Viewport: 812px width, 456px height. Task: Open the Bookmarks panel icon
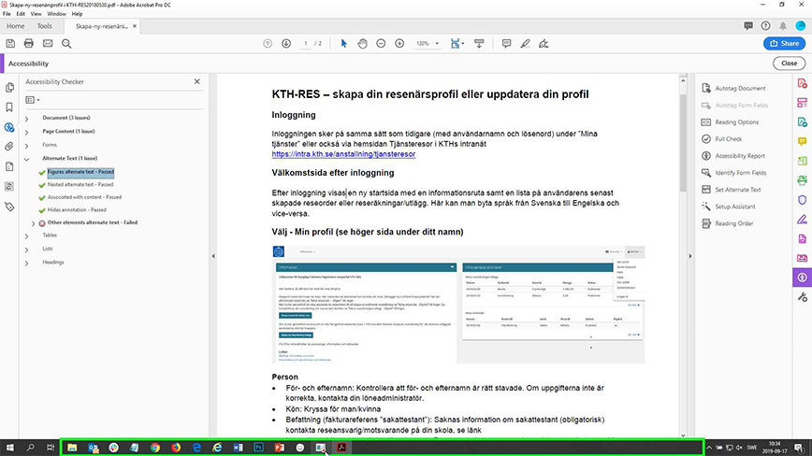(x=9, y=107)
